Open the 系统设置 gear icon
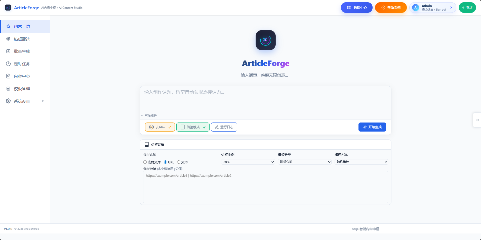The height and width of the screenshot is (240, 481). [8, 101]
